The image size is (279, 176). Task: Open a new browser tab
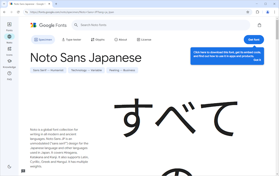56,4
